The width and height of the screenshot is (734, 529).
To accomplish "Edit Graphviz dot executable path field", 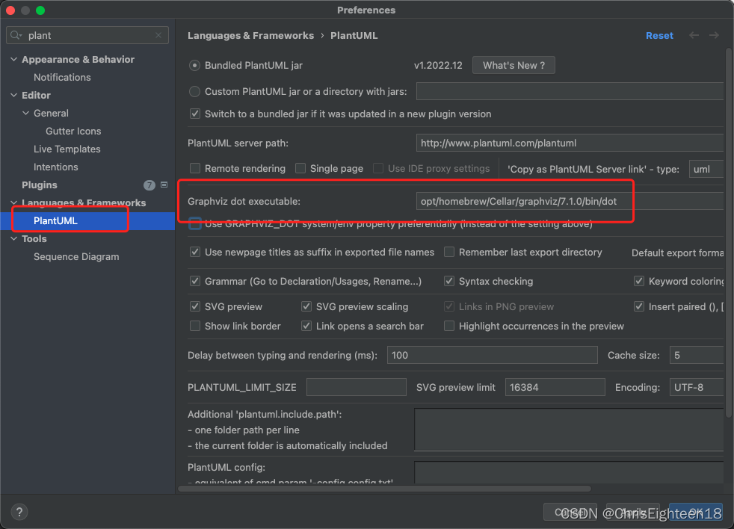I will (x=570, y=201).
